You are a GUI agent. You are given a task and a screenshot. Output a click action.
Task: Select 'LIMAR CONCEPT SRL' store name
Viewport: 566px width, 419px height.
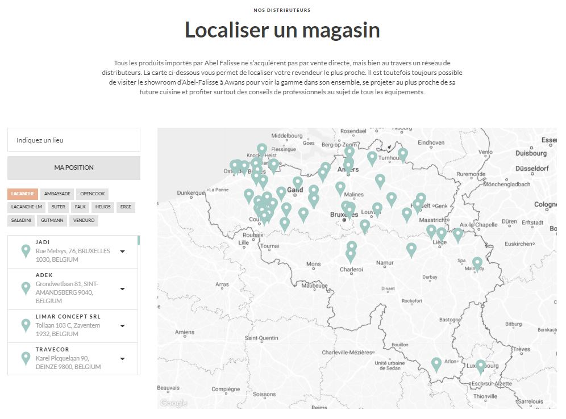coord(68,317)
